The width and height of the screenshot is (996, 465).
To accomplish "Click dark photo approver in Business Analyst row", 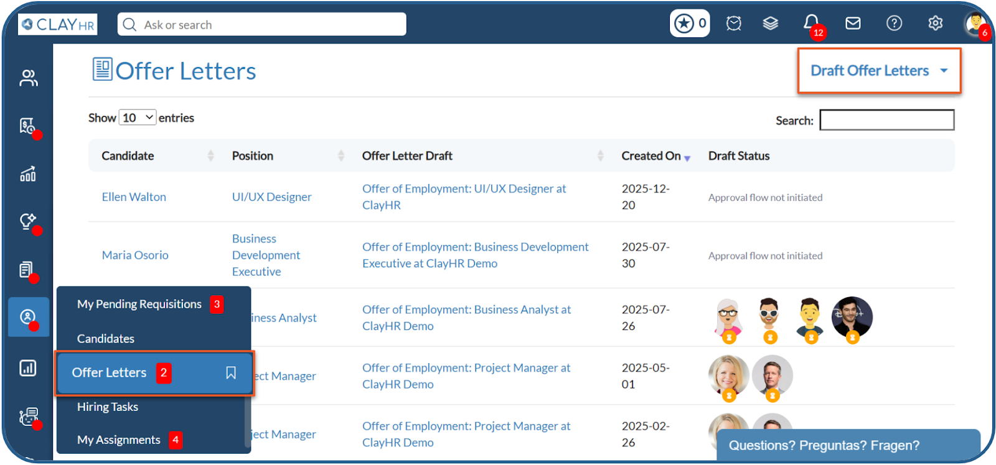I will click(x=852, y=318).
